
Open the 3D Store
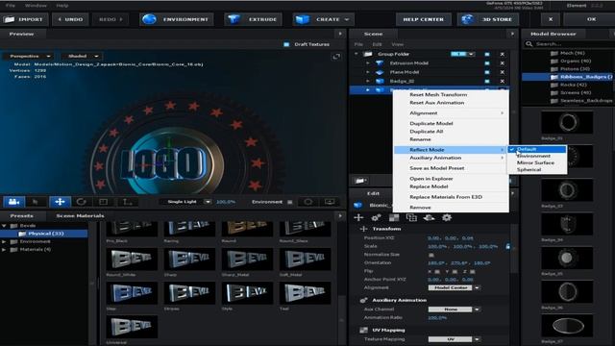[x=488, y=19]
